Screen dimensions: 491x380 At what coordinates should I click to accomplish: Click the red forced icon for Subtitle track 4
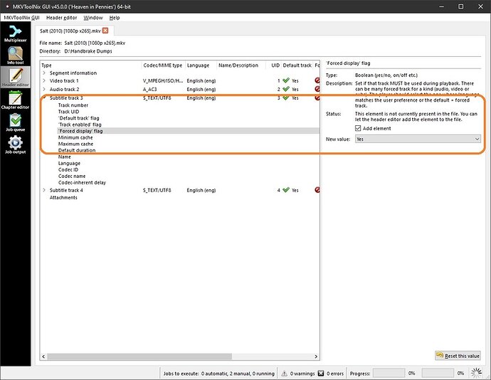click(317, 190)
